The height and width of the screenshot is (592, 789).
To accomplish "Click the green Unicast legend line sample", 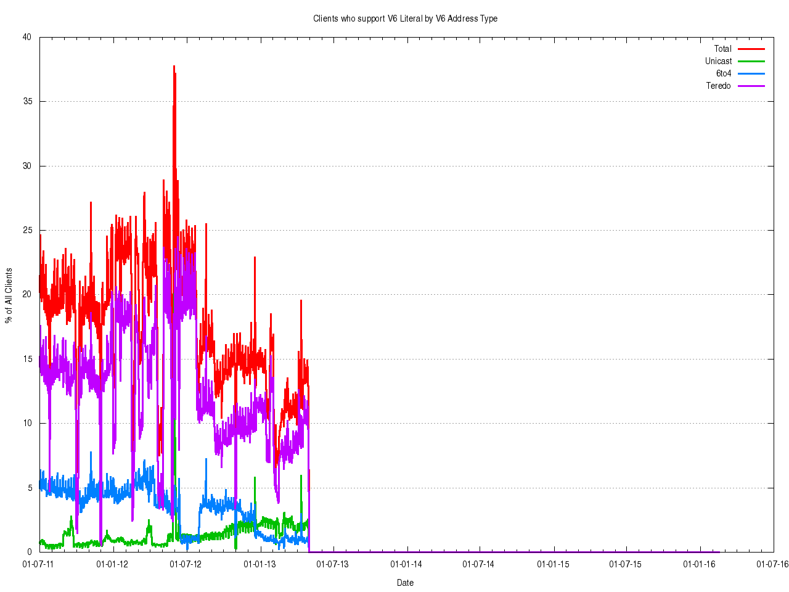I will pyautogui.click(x=751, y=61).
